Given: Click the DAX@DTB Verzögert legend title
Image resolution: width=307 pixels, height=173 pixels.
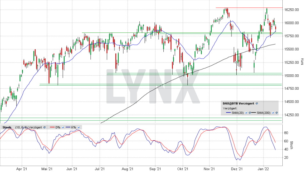Looking at the screenshot, I should click(238, 103).
